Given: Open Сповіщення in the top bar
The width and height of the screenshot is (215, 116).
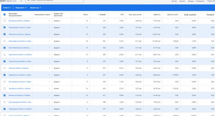Looking at the screenshot, I should pyautogui.click(x=200, y=1).
